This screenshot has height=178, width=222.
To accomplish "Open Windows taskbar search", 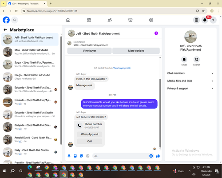I will (x=12, y=171).
